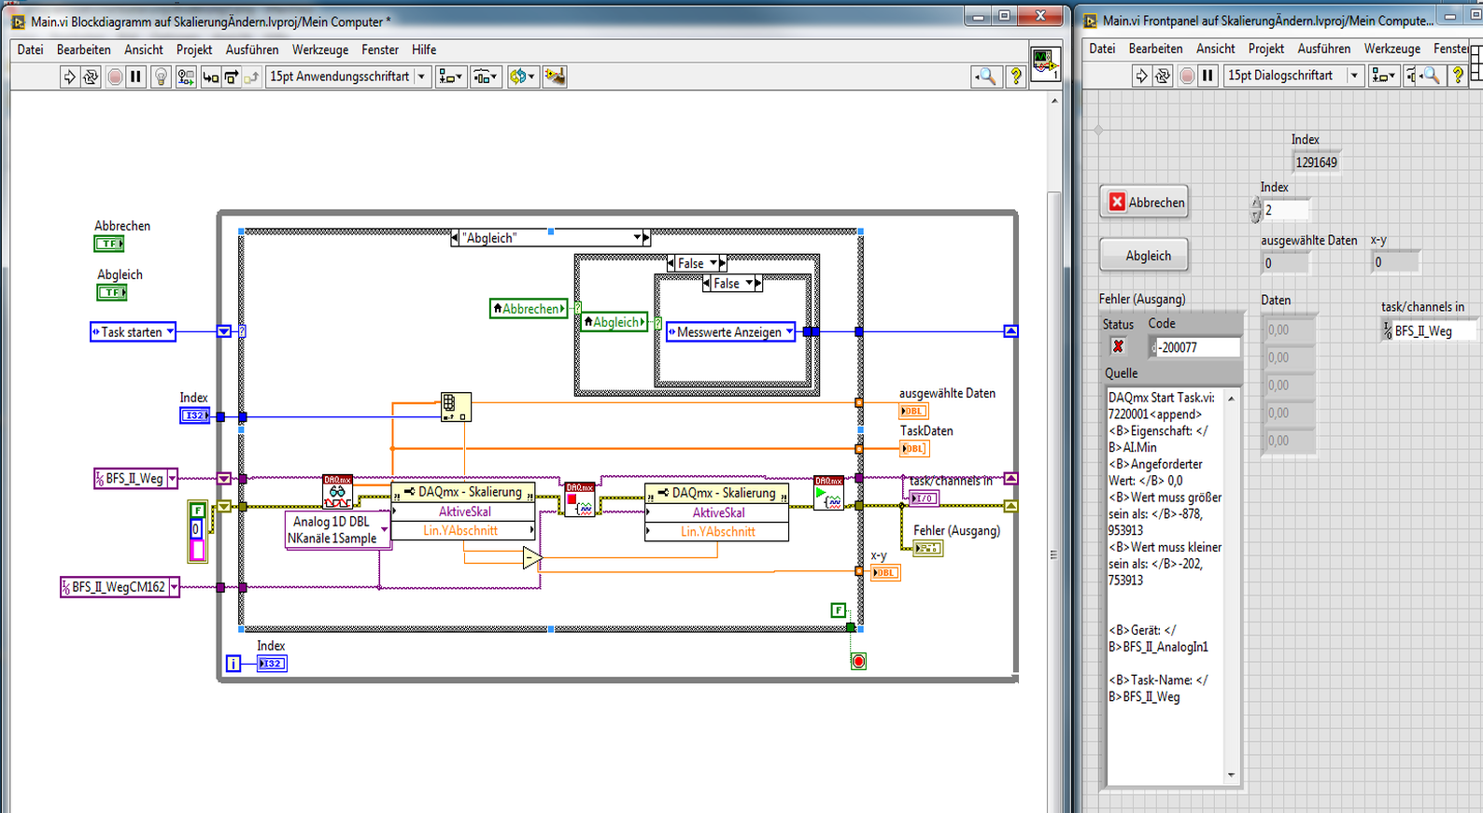
Task: Click the Step Into icon
Action: [210, 77]
